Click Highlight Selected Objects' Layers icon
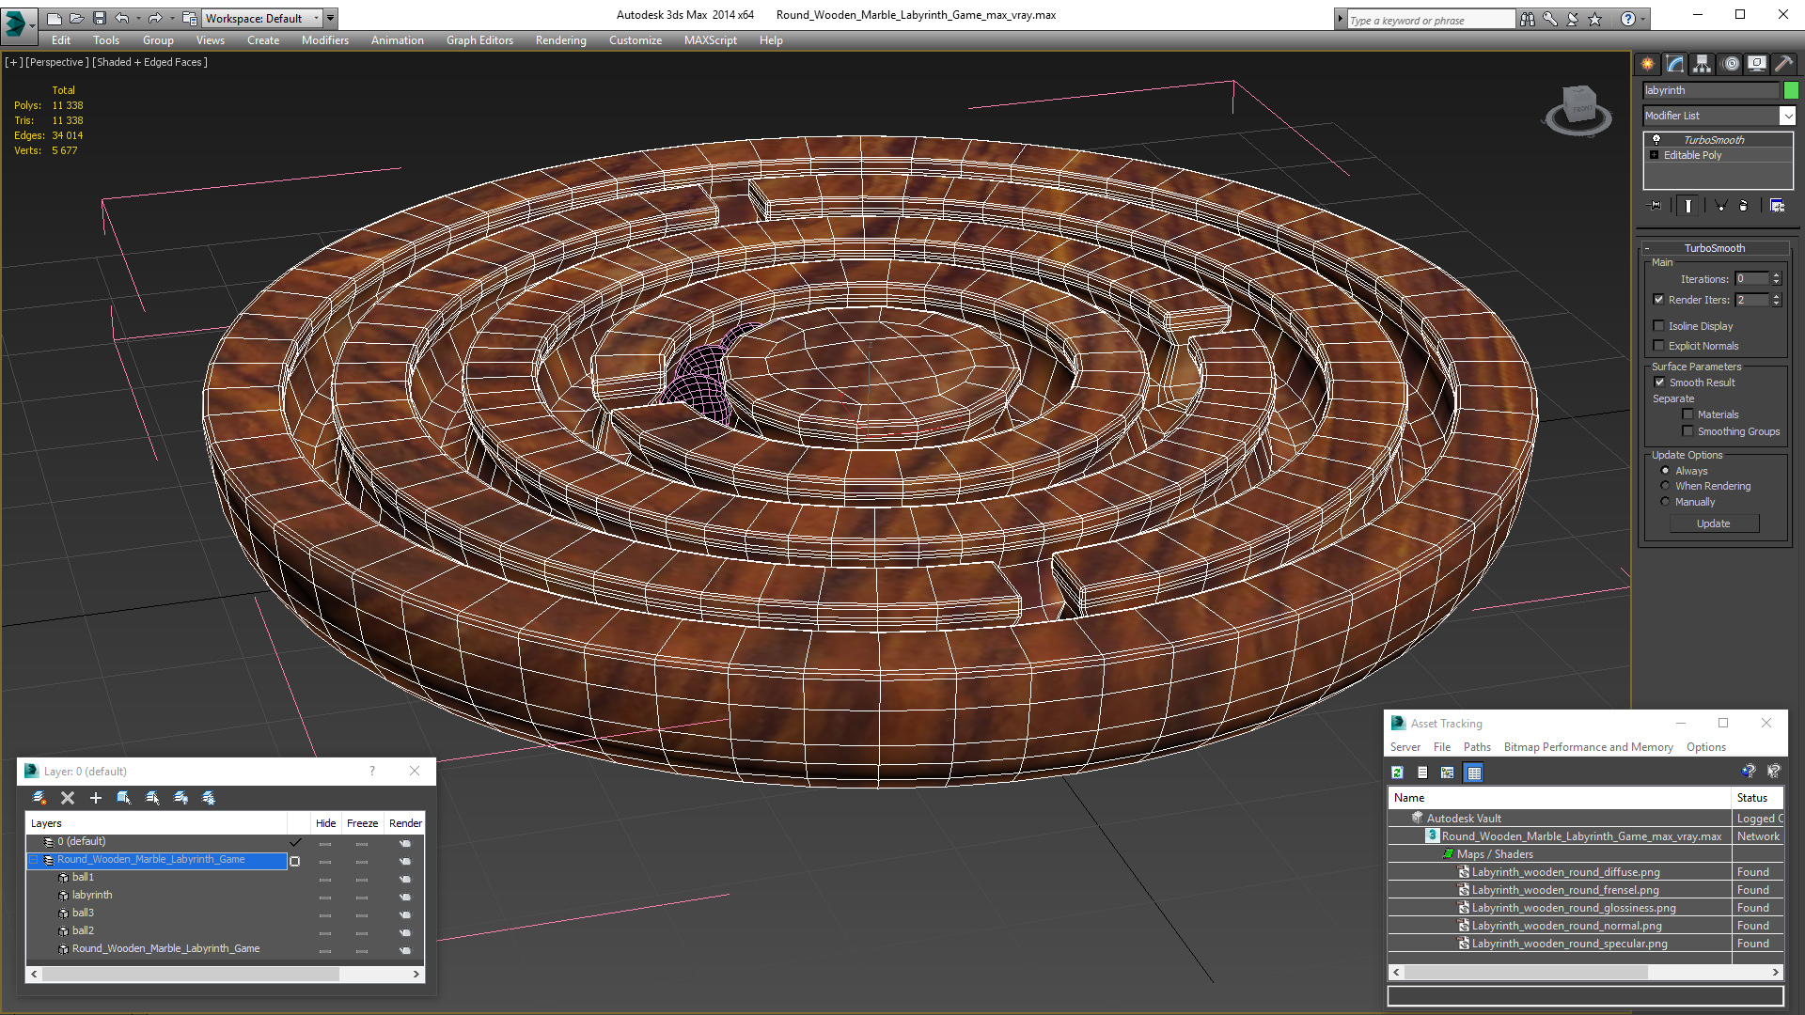 coord(151,798)
